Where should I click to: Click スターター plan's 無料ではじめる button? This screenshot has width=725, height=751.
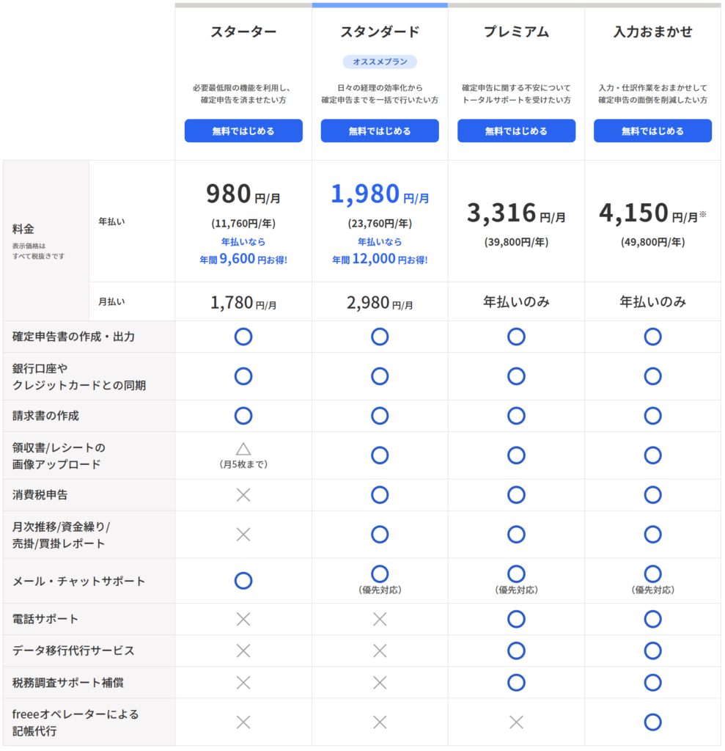(x=243, y=131)
